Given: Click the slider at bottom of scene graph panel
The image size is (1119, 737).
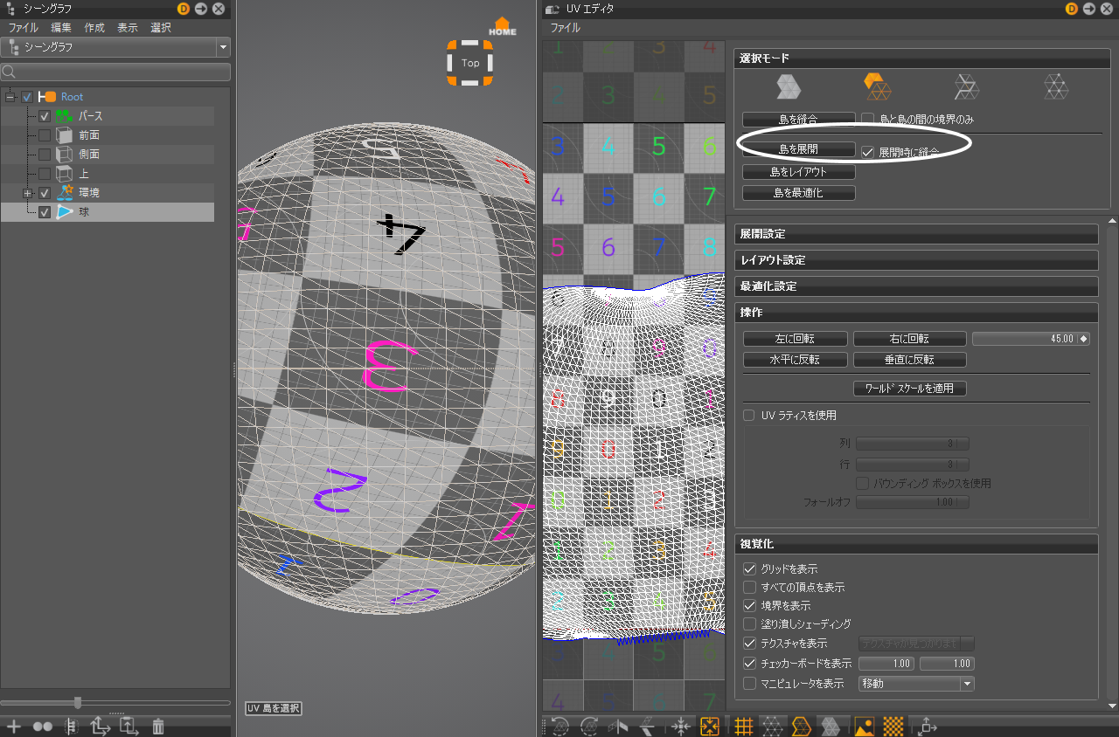Looking at the screenshot, I should pos(116,702).
